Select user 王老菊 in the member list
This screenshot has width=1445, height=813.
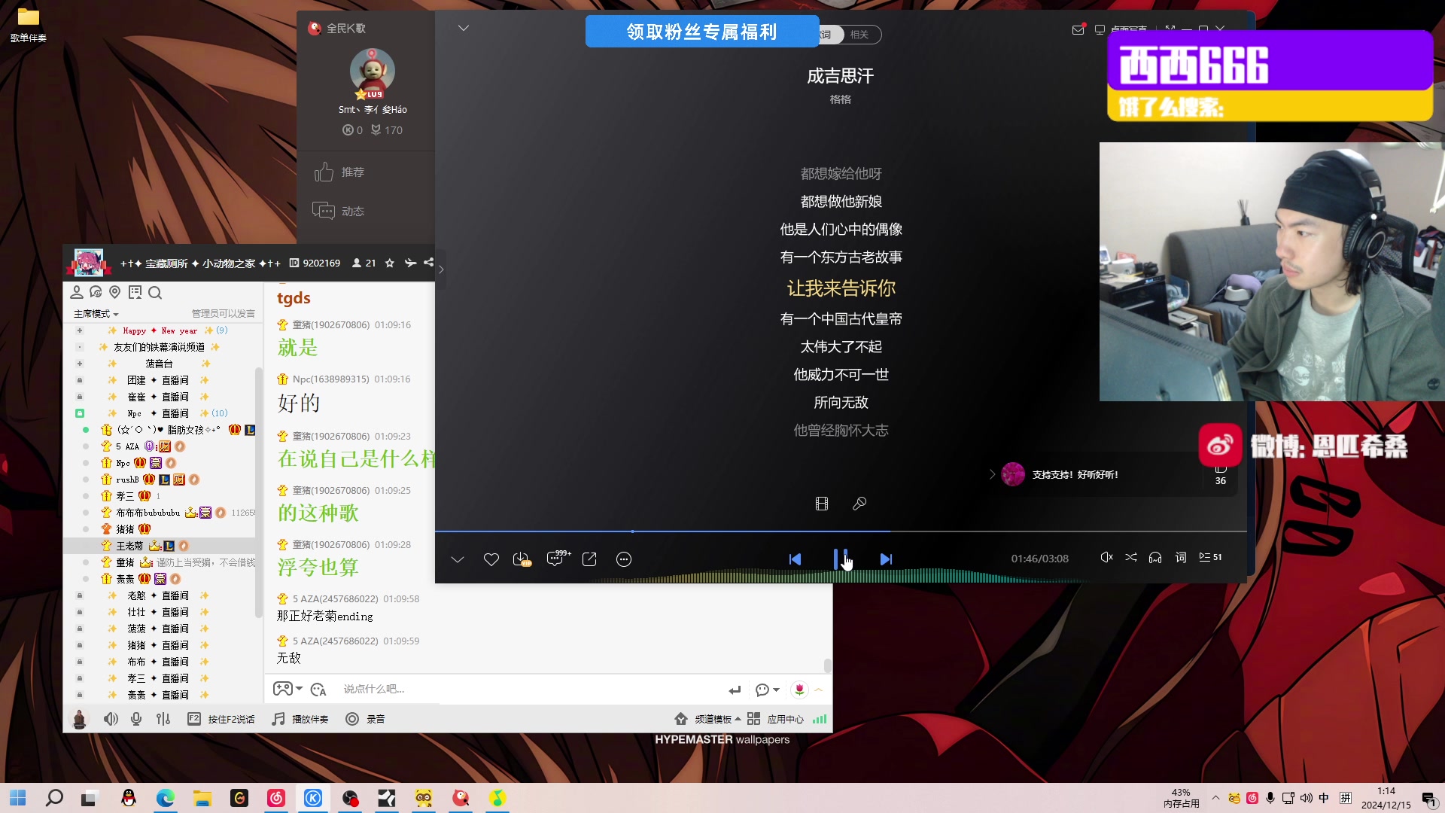129,546
